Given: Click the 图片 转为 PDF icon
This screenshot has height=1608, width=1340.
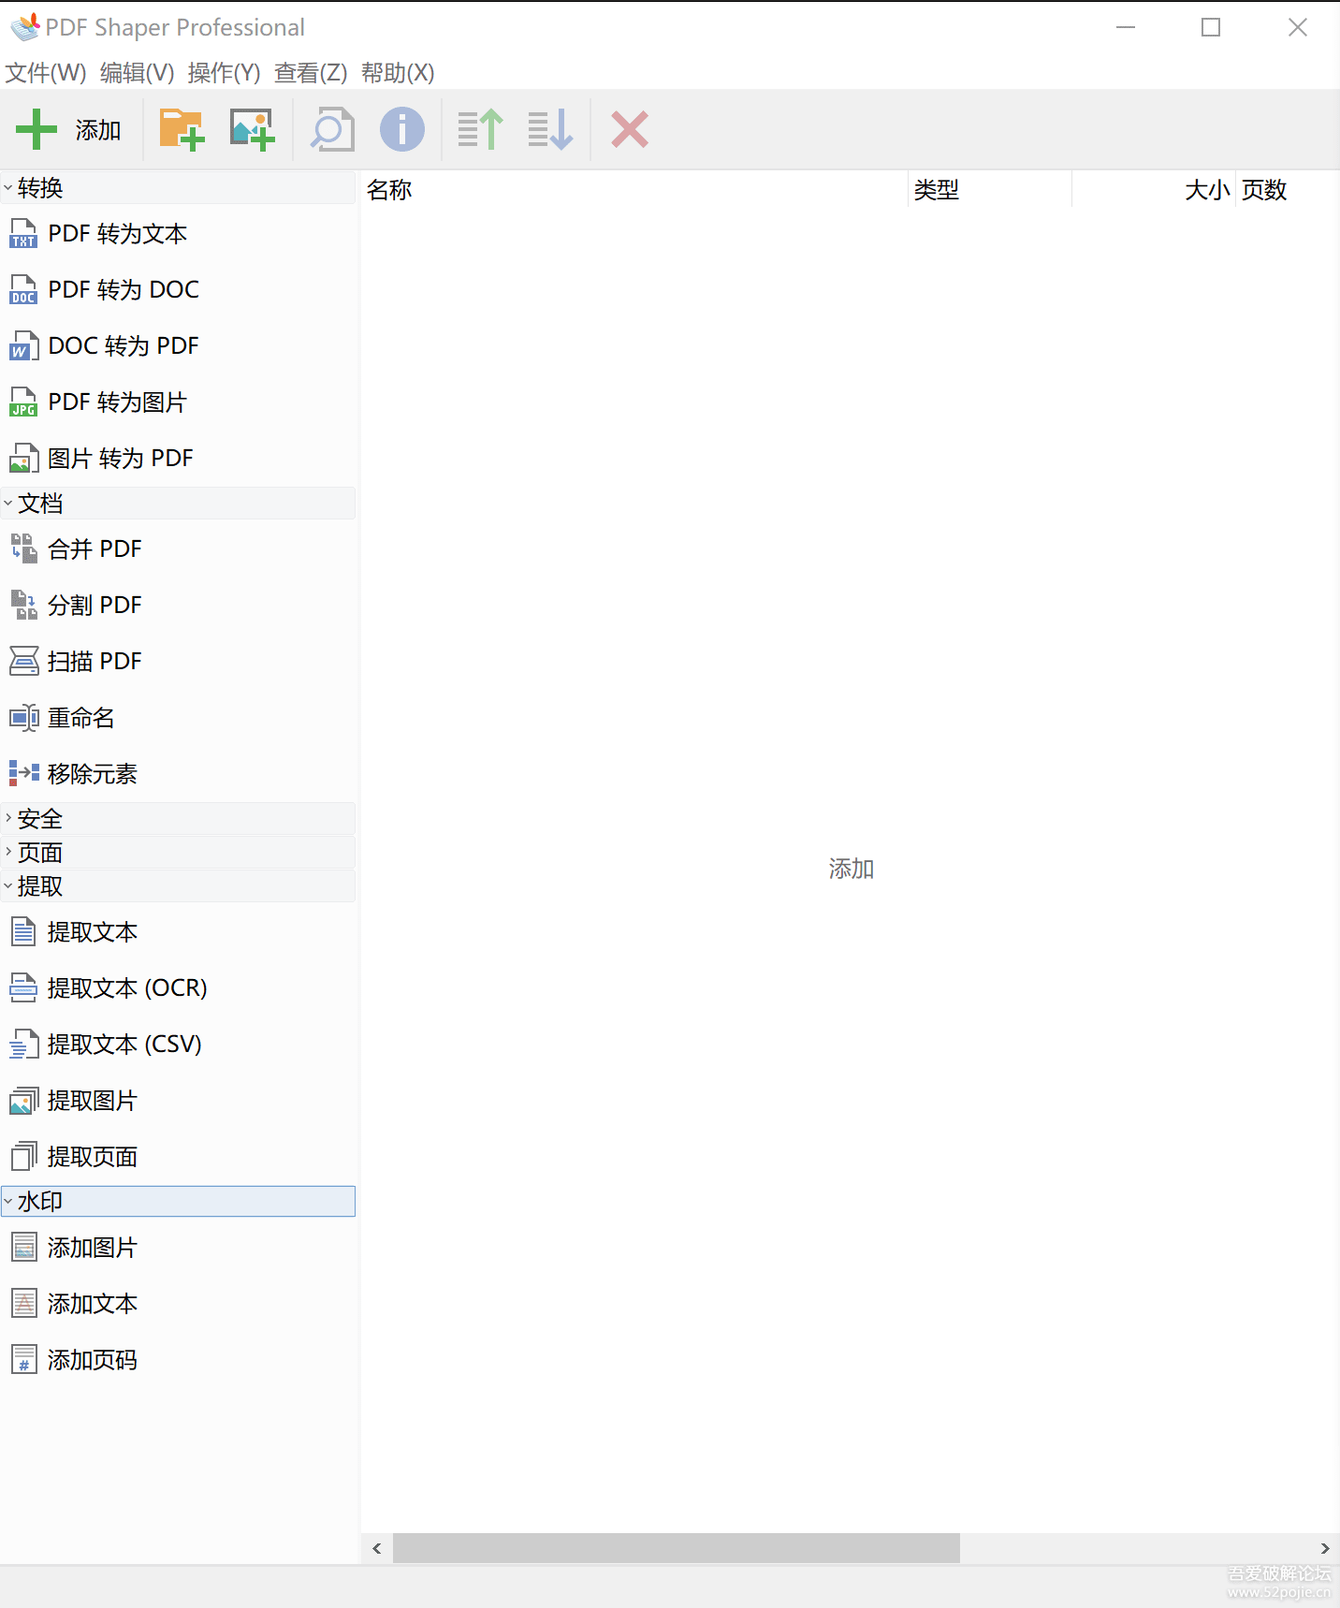Looking at the screenshot, I should [23, 458].
